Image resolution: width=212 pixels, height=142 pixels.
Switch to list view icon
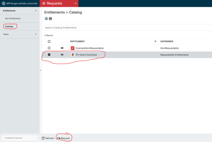[46, 19]
